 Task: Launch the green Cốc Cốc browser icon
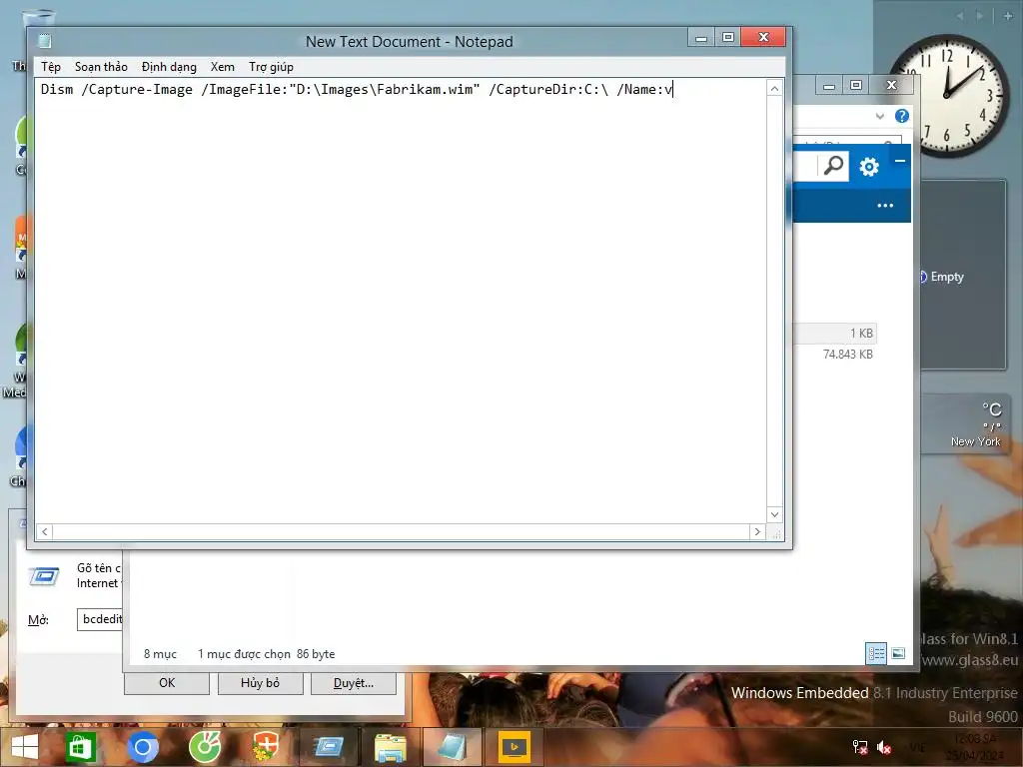205,747
